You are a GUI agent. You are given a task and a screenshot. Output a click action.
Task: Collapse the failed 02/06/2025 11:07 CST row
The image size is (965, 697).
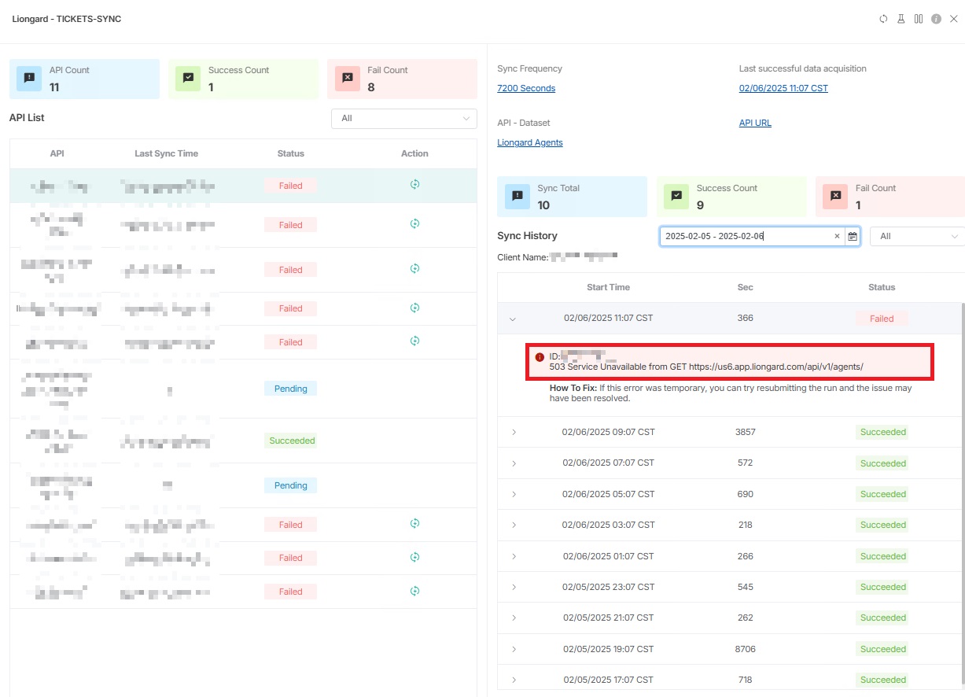pyautogui.click(x=513, y=319)
